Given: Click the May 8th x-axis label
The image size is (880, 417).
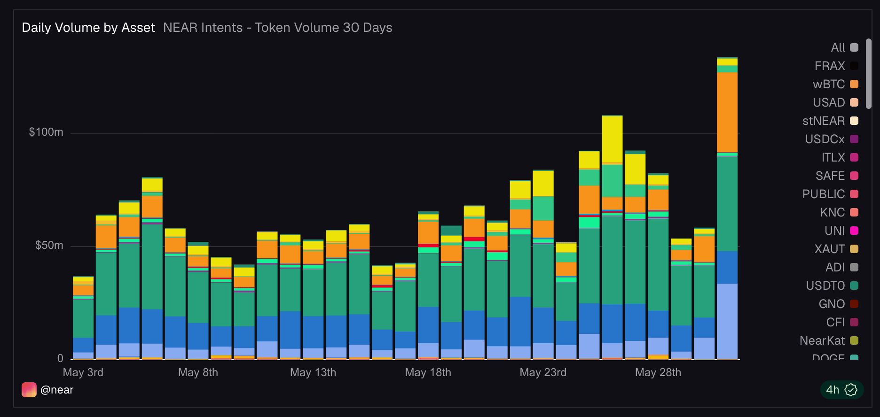Looking at the screenshot, I should tap(198, 372).
